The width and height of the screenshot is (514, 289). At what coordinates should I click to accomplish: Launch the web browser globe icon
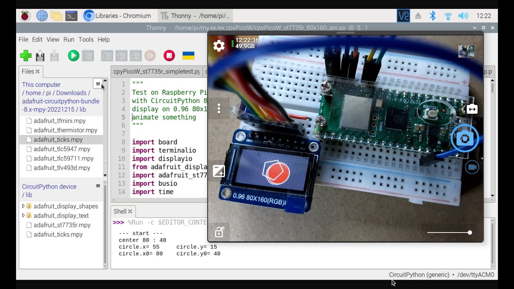tap(42, 16)
